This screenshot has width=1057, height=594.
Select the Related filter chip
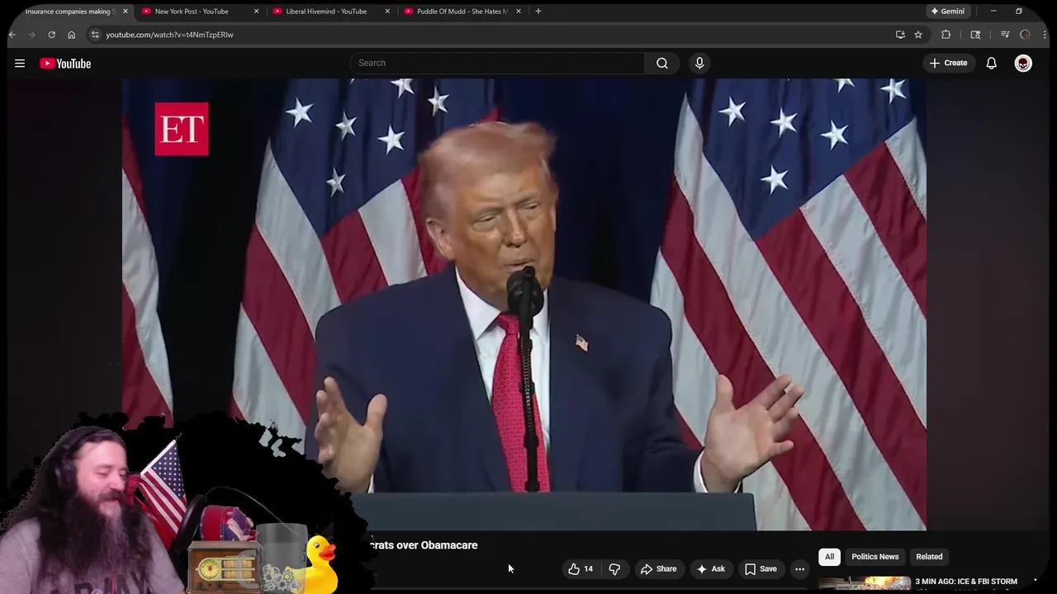[x=929, y=556]
